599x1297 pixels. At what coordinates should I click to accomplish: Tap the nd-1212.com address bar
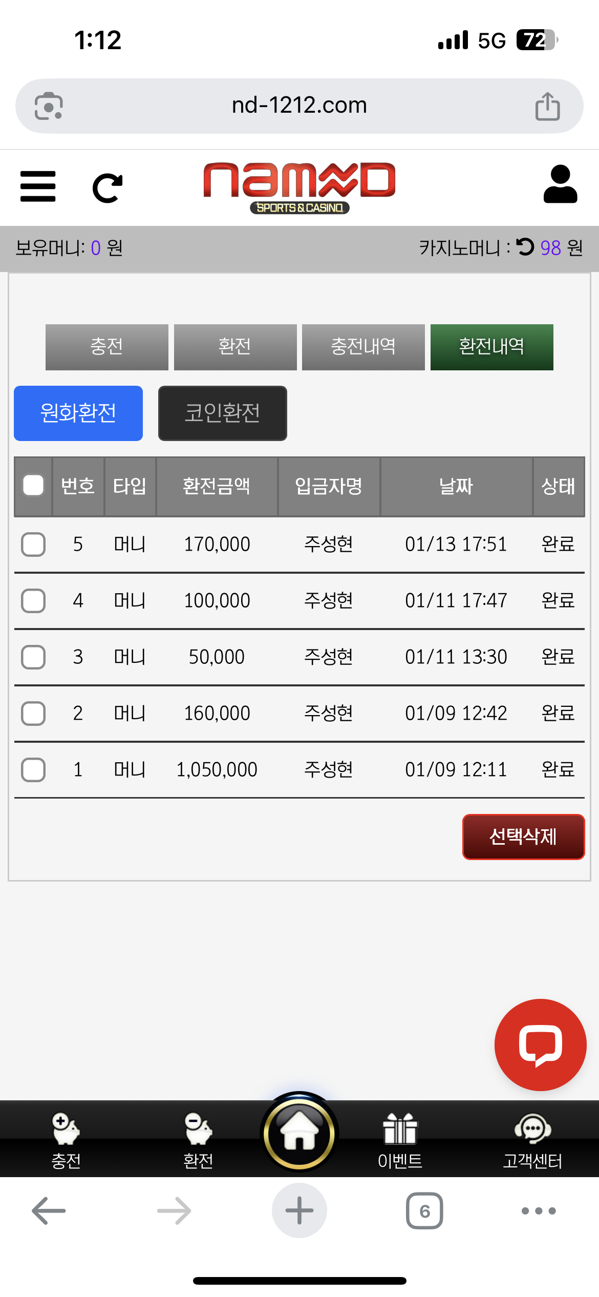coord(299,106)
